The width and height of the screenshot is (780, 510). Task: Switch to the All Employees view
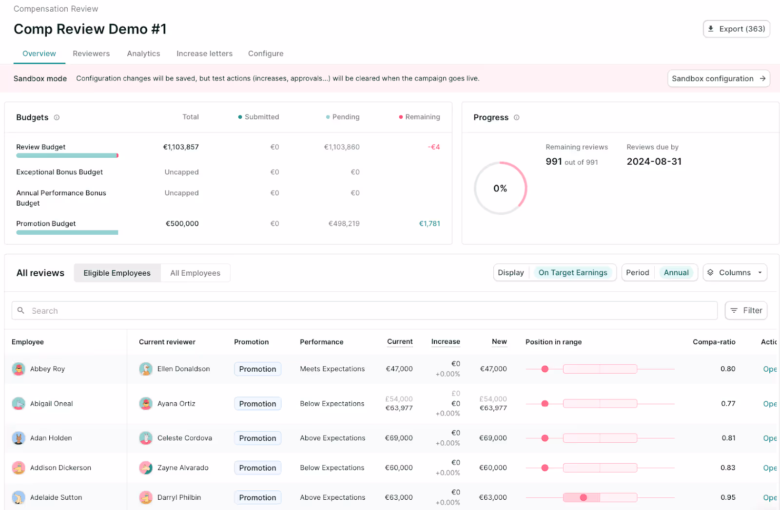(x=195, y=273)
